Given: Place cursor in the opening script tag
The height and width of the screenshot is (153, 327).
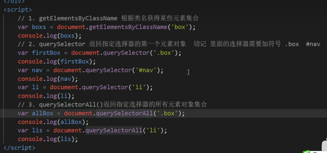Looking at the screenshot, I should click(18, 10).
